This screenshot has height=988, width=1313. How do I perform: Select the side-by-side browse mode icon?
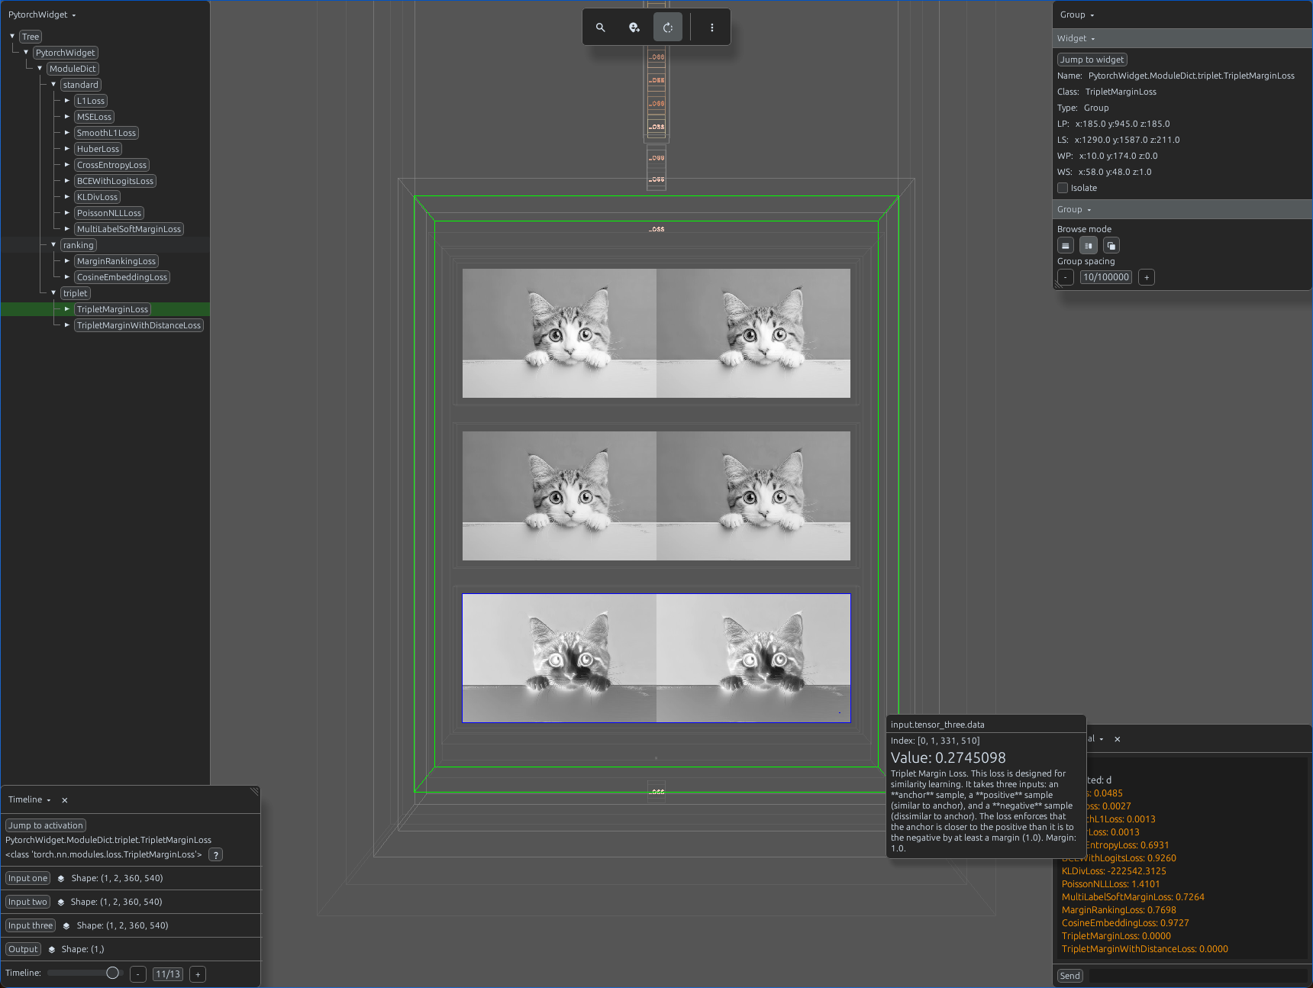tap(1089, 246)
